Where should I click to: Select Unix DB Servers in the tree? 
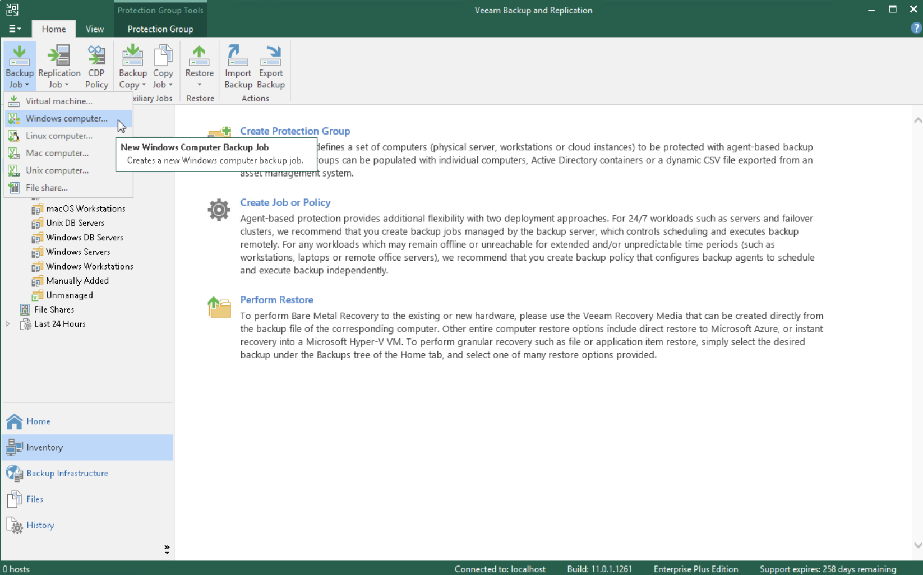pos(75,223)
